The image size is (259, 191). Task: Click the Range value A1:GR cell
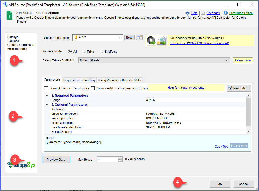(x=195, y=100)
